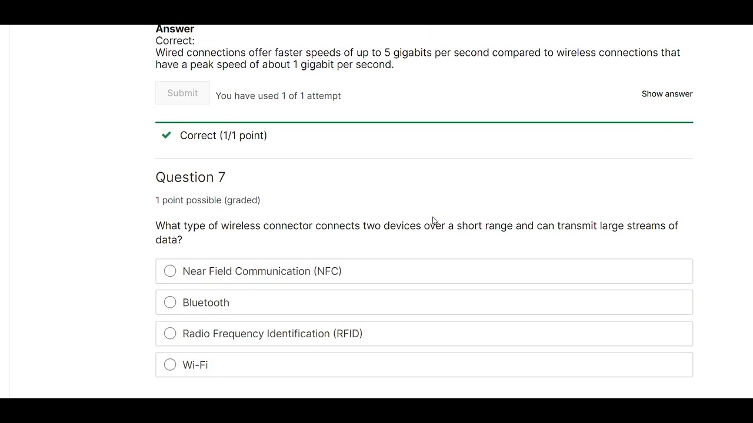Click the "You have used 1 of 1 attempt" text

278,96
